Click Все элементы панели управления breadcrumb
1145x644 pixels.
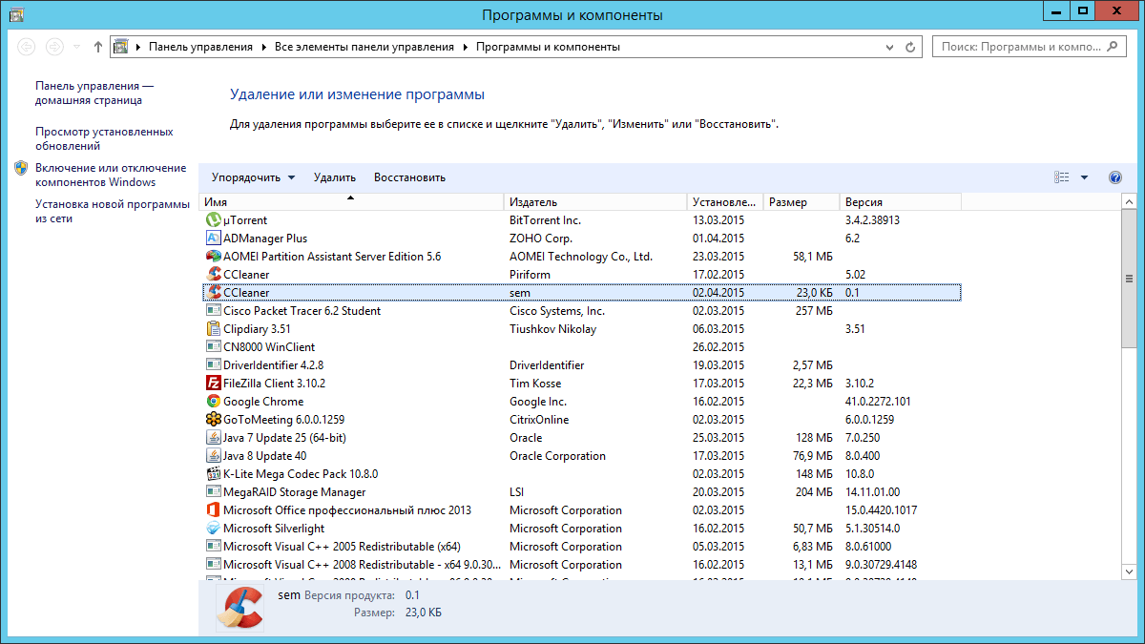click(x=364, y=46)
